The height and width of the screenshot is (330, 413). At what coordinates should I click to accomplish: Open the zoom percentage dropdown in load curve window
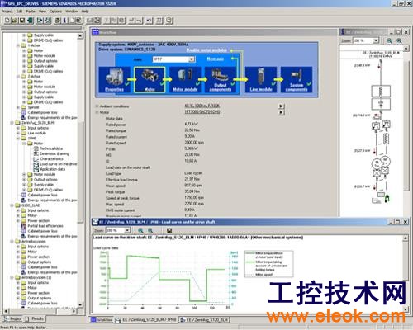127,230
